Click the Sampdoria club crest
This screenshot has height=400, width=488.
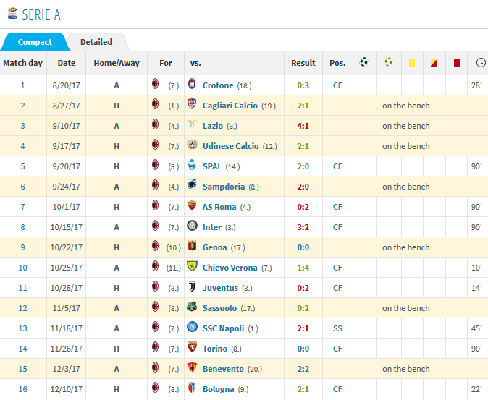pos(192,185)
